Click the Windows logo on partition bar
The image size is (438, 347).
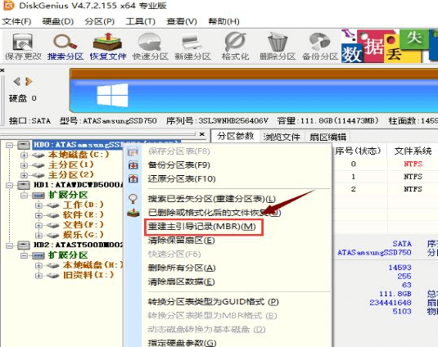point(112,95)
